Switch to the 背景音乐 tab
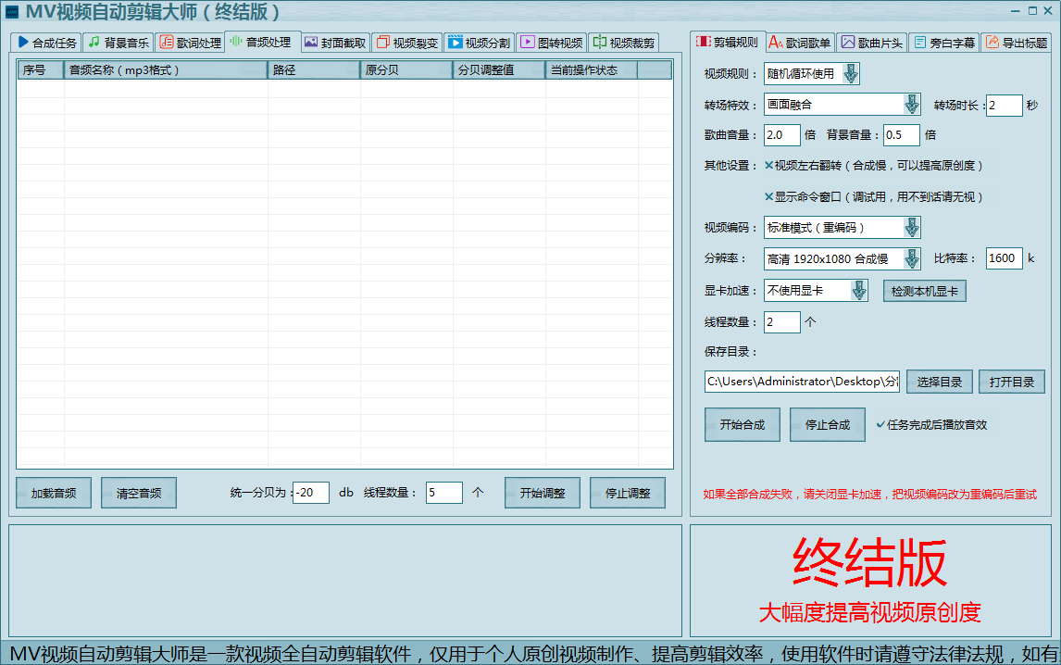Viewport: 1061px width, 665px height. (119, 43)
